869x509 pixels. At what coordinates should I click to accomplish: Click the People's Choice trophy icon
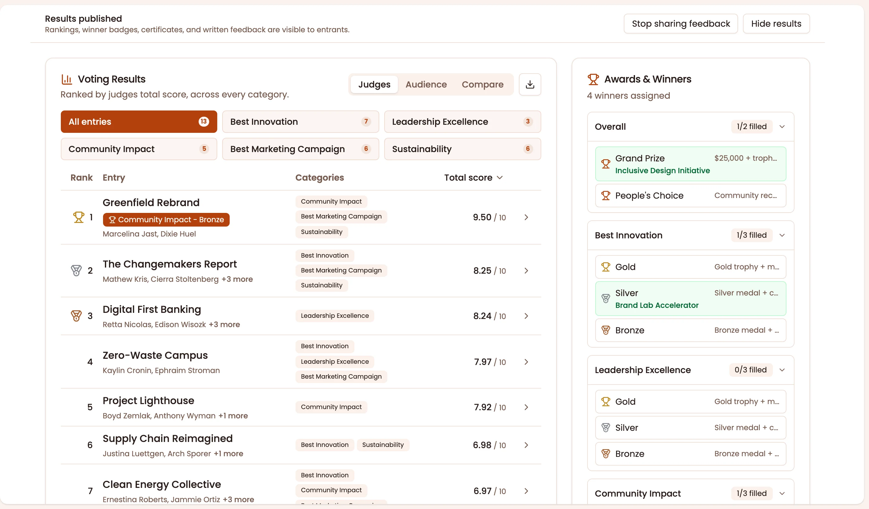pos(606,196)
